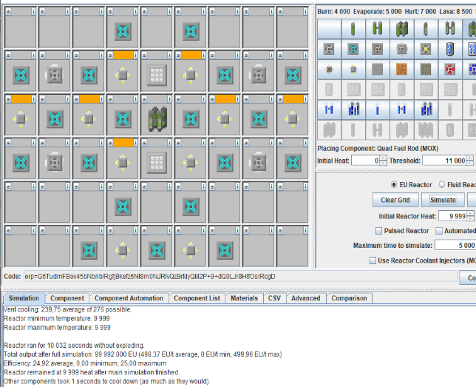Pick the single green fuel rod in palette
Image resolution: width=476 pixels, height=387 pixels.
[353, 30]
